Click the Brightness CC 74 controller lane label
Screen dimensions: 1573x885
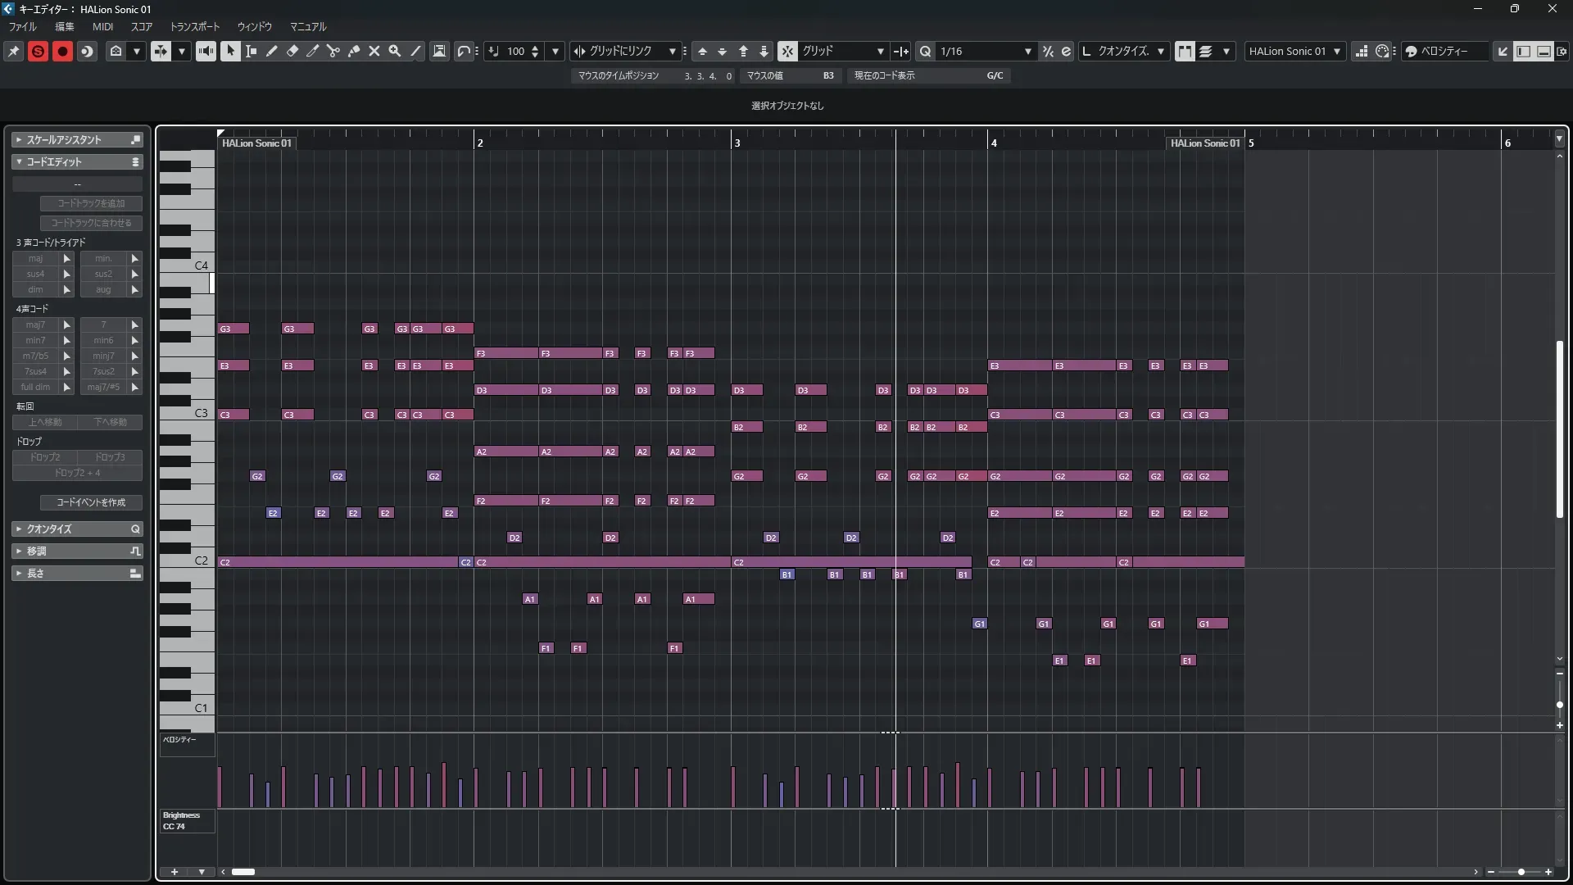coord(187,820)
